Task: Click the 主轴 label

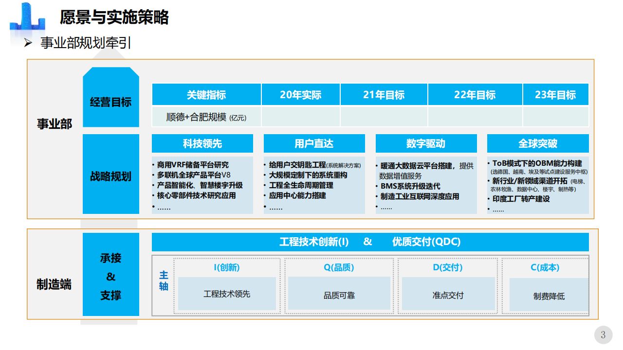Action: (x=164, y=280)
